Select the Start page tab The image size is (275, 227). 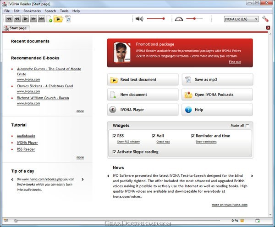click(x=16, y=28)
